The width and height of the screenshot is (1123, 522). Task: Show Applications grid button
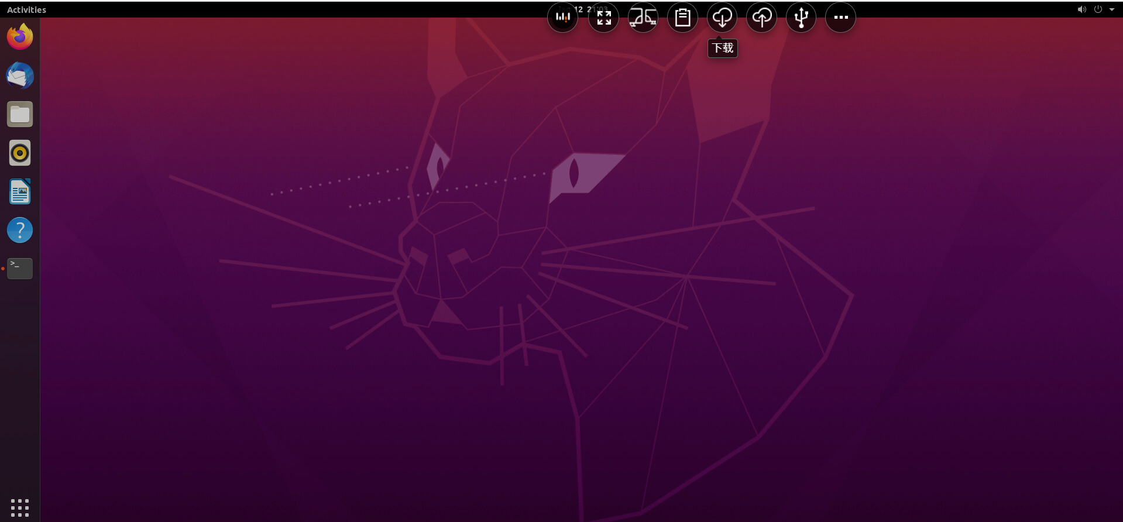click(20, 507)
